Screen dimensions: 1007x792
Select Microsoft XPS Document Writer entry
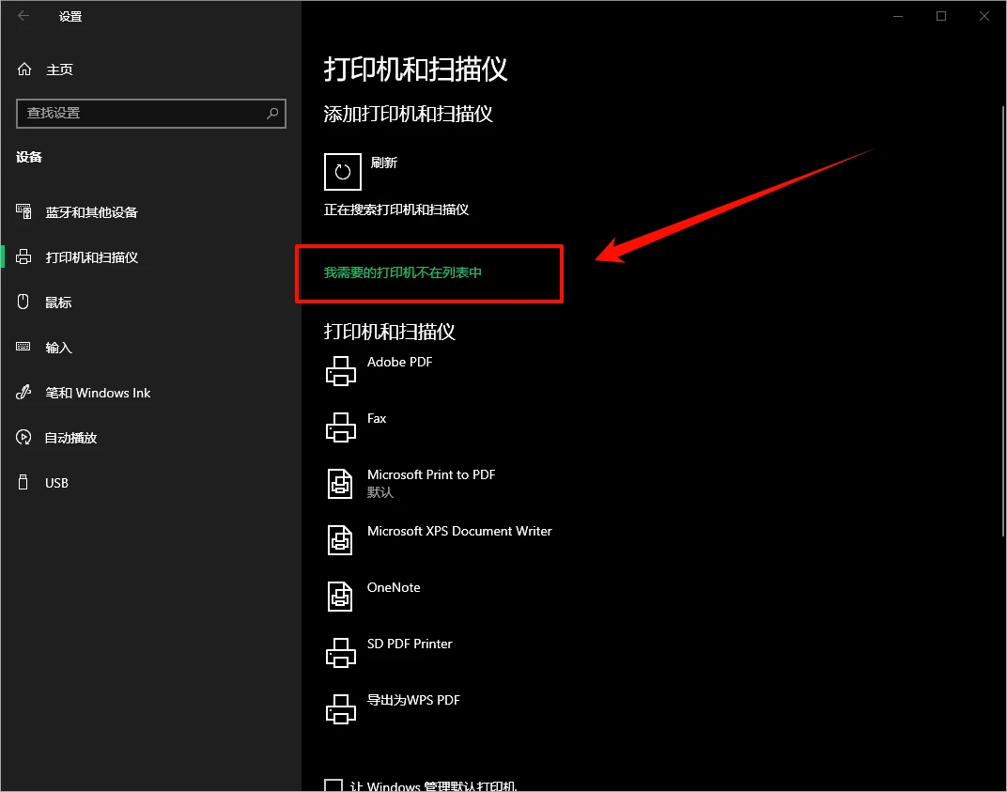(459, 531)
